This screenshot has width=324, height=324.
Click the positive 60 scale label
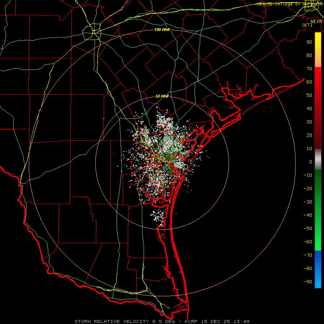click(309, 82)
